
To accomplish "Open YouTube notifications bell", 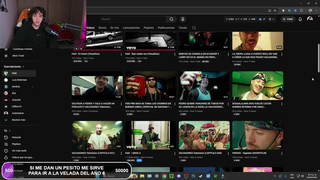I will click(x=300, y=19).
